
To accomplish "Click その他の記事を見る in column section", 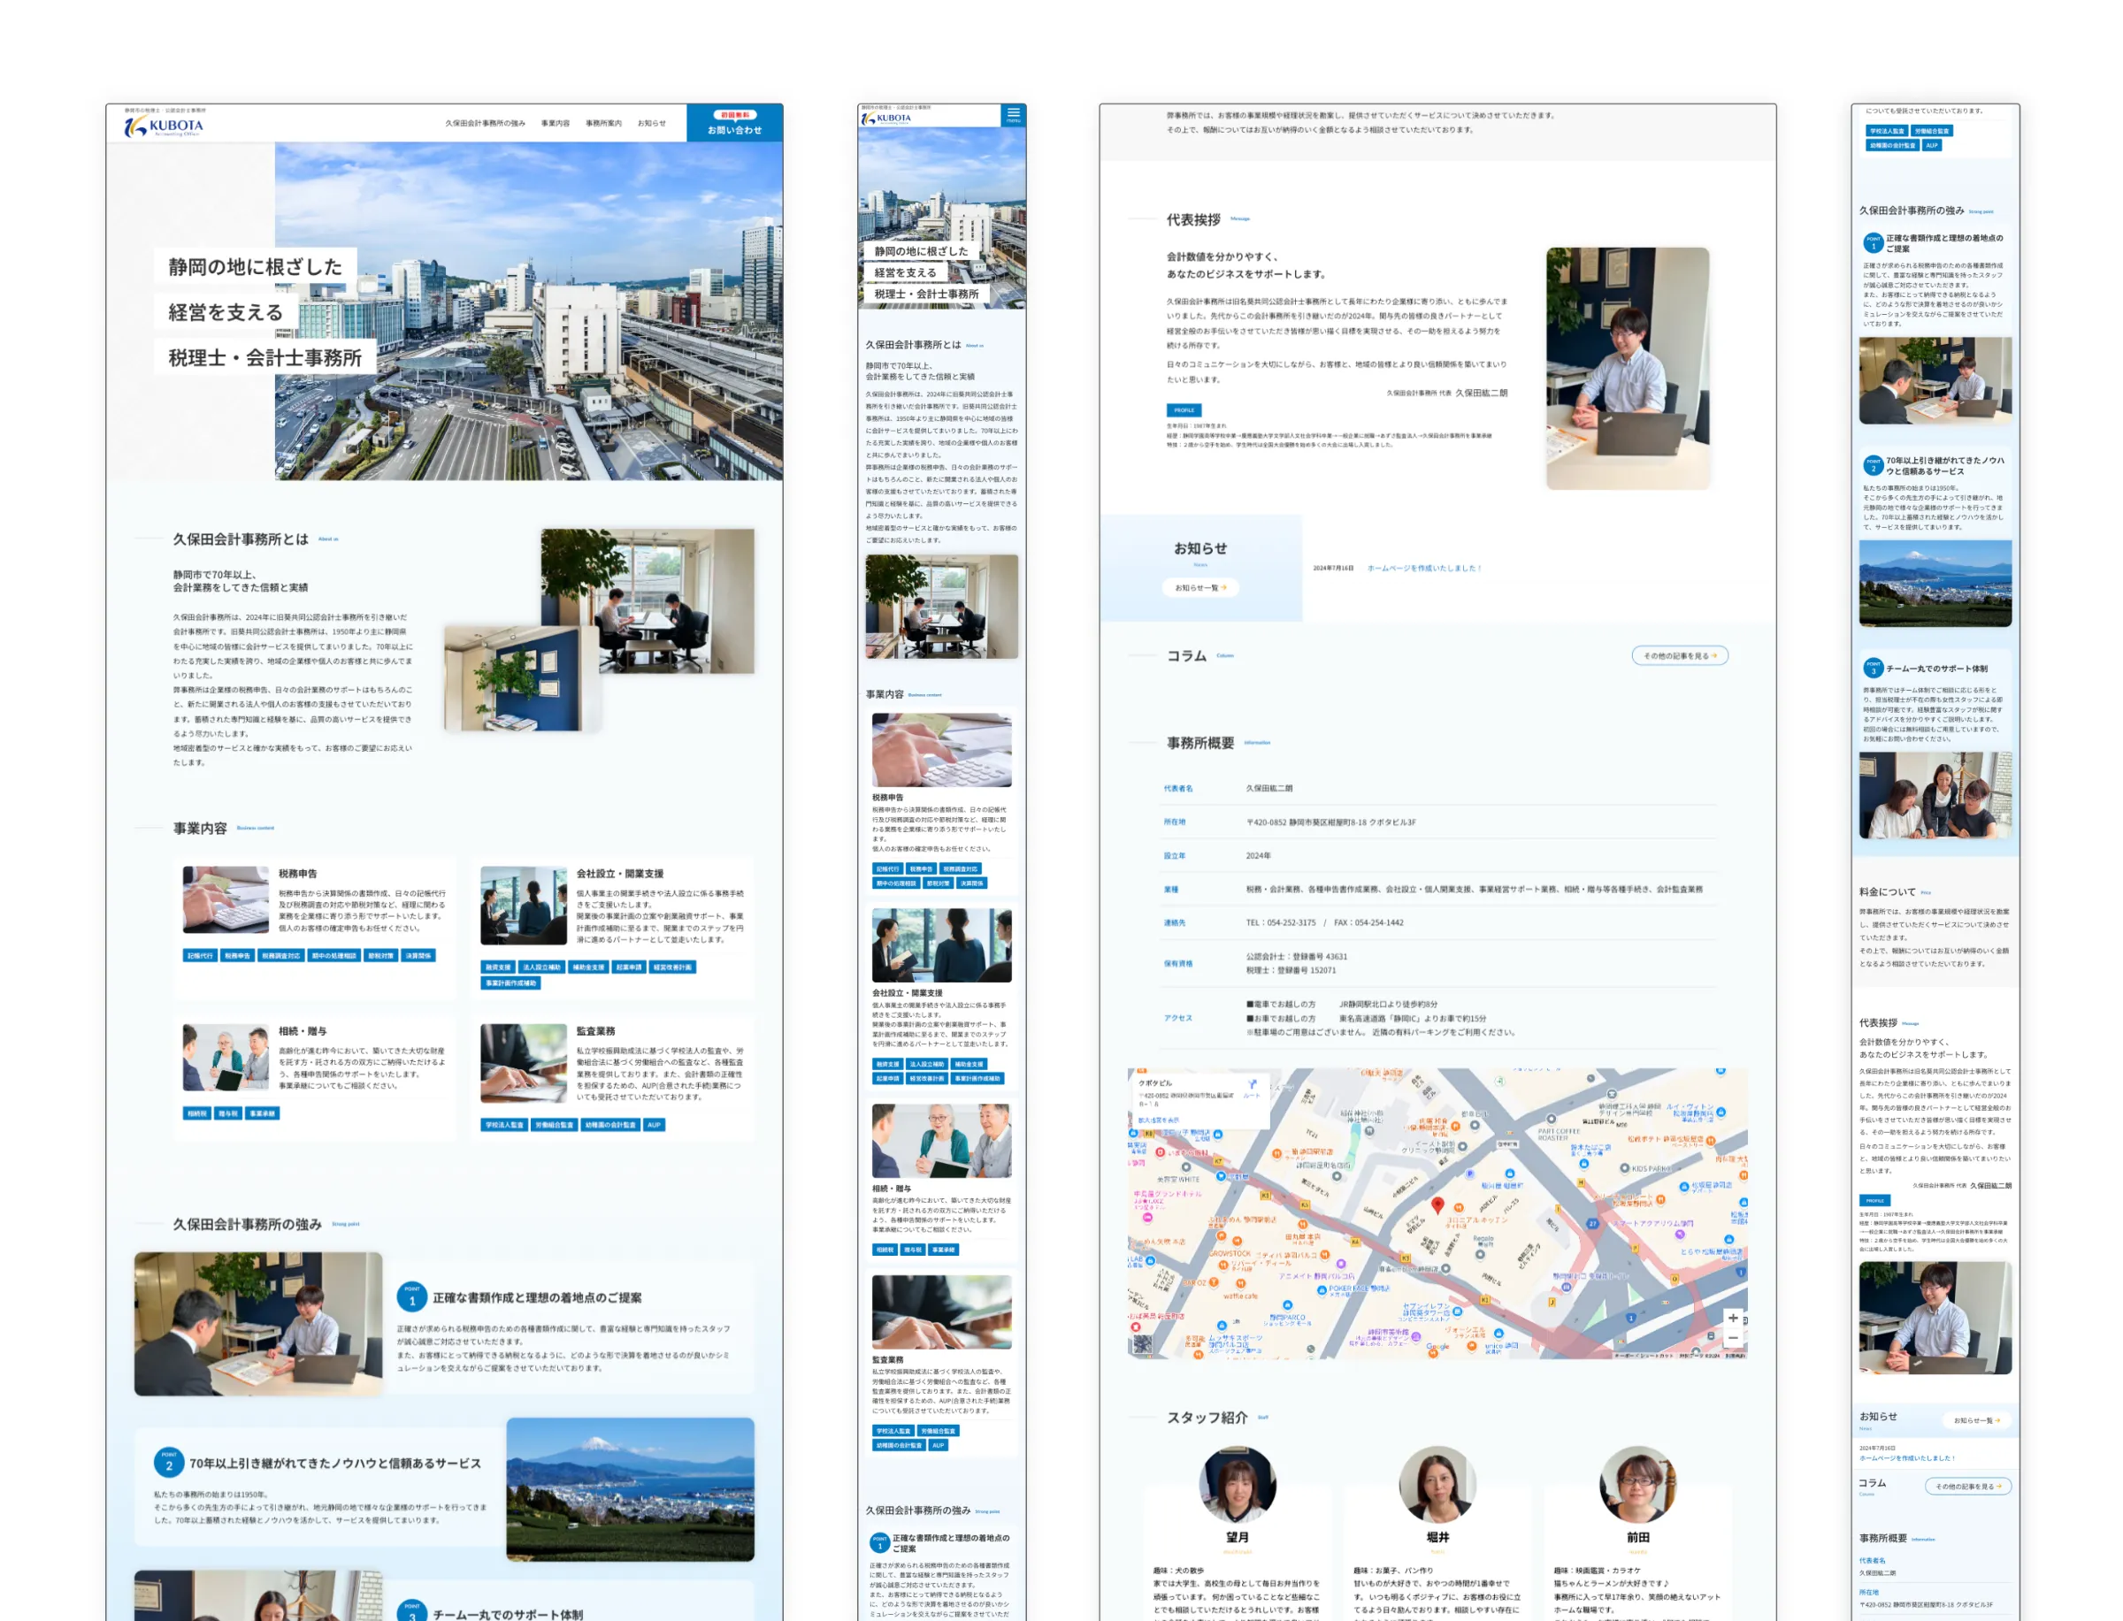I will coord(1679,656).
